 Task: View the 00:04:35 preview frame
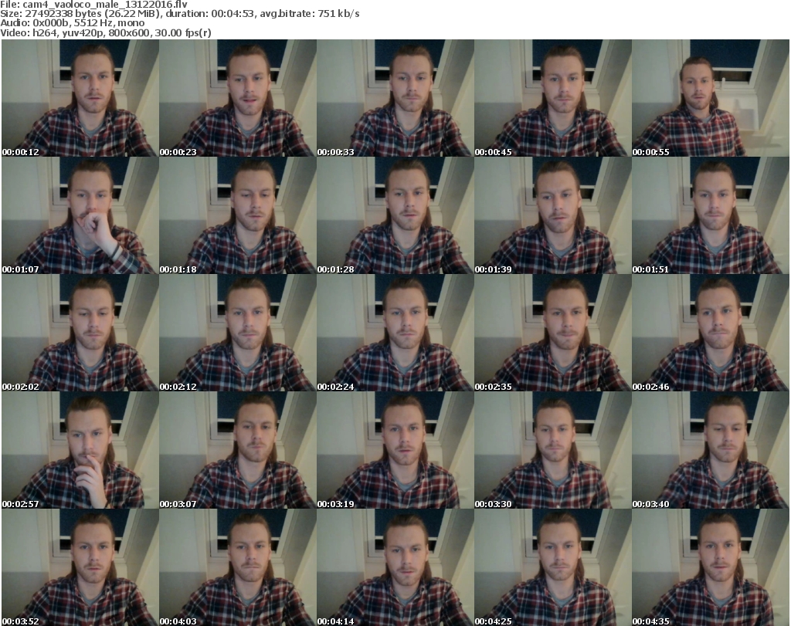711,567
